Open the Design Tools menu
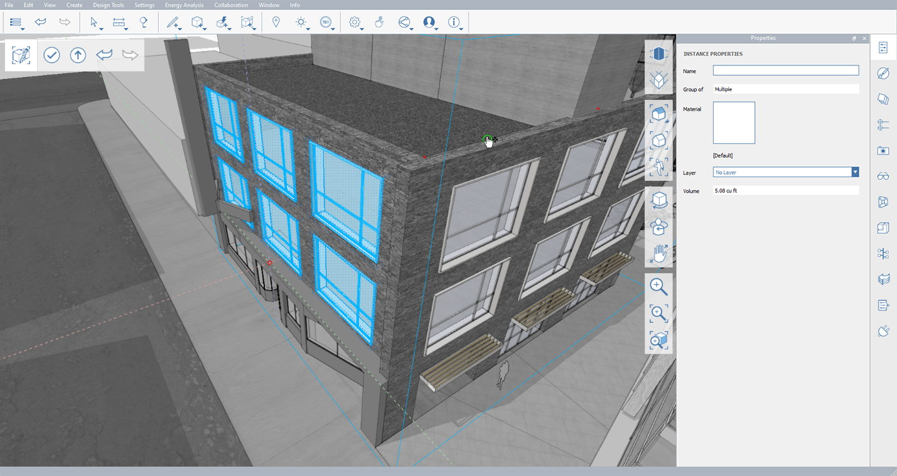 tap(109, 5)
